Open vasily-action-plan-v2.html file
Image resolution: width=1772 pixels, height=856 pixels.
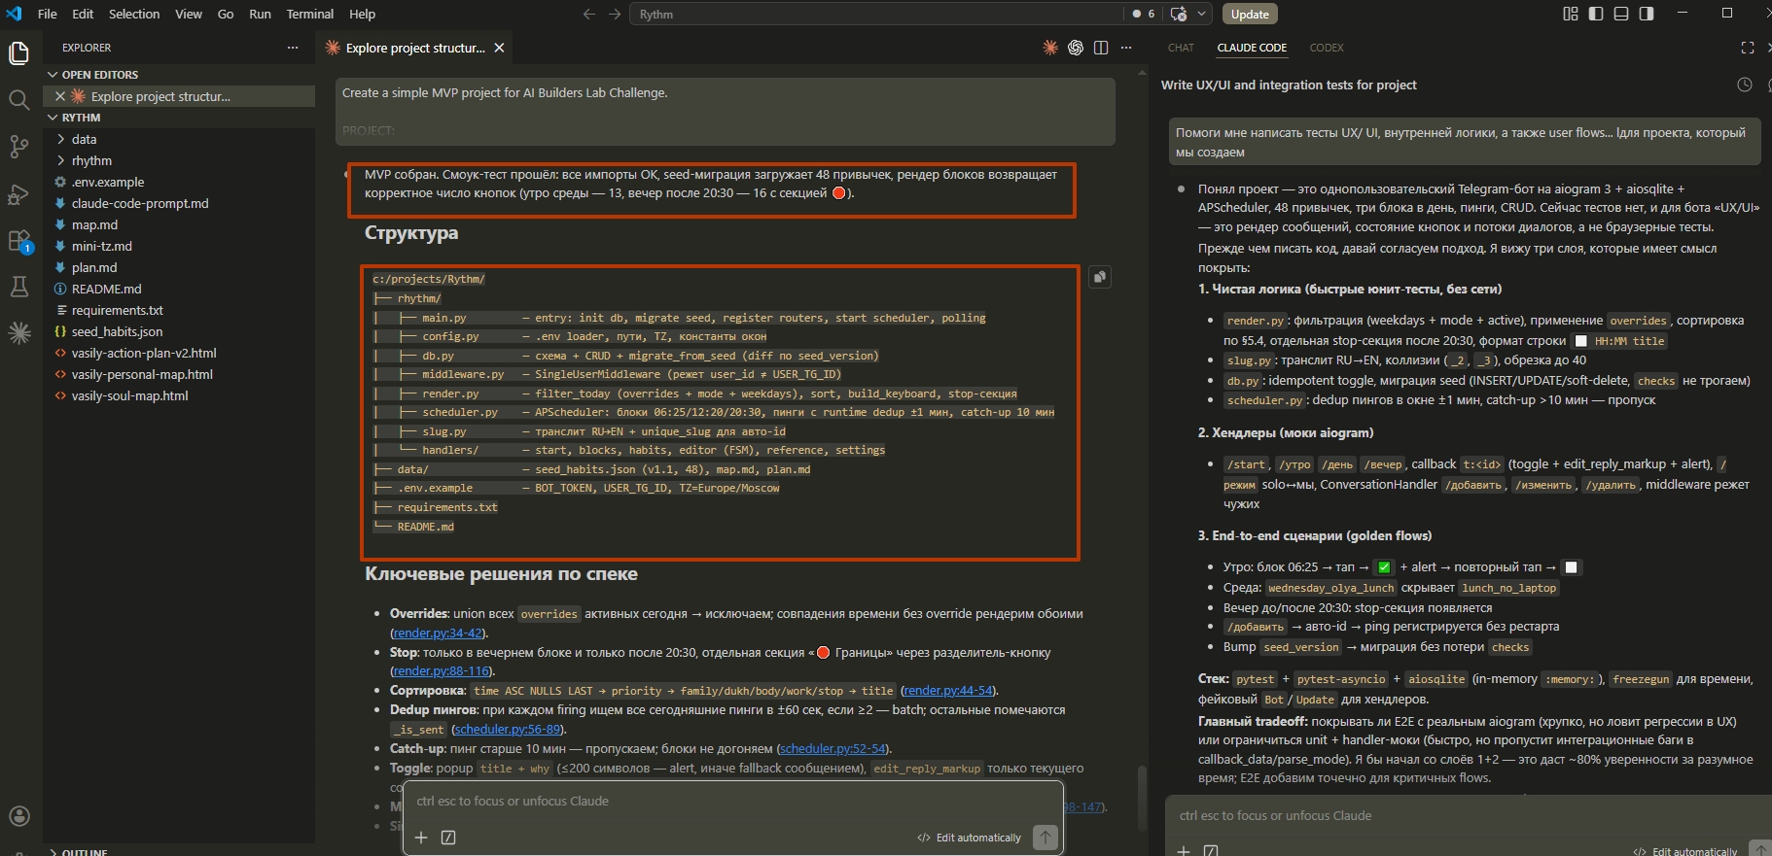click(143, 353)
